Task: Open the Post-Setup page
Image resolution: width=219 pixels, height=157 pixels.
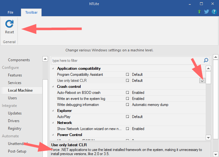Action: pos(17,151)
